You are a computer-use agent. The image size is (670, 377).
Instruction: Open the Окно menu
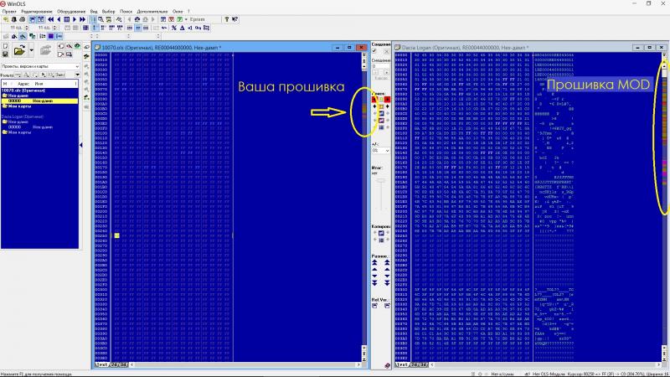pos(178,12)
